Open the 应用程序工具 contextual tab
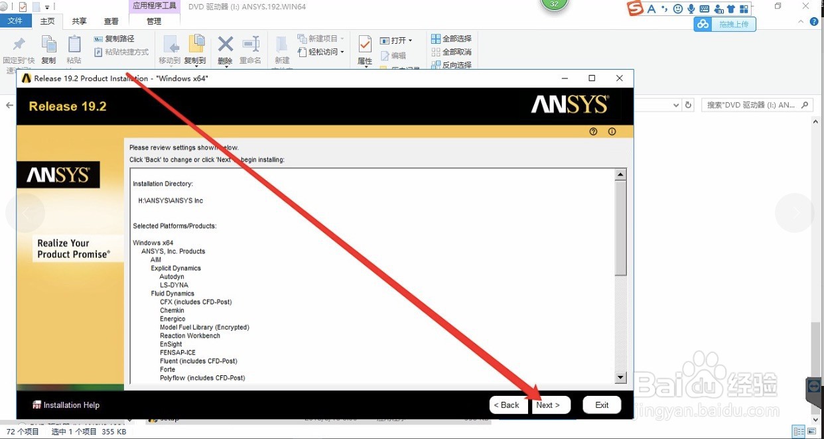824x439 pixels. pos(155,6)
